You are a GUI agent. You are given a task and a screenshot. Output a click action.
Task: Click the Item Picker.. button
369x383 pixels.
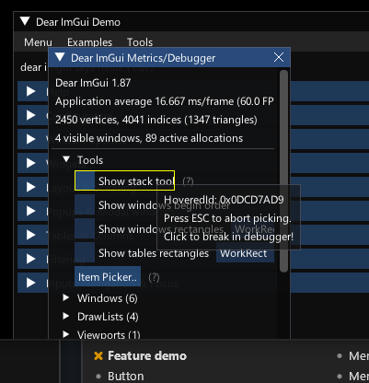[108, 277]
